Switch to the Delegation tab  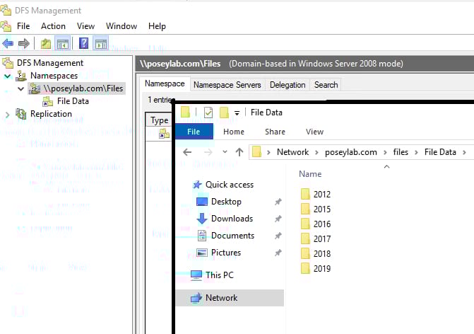click(x=288, y=85)
